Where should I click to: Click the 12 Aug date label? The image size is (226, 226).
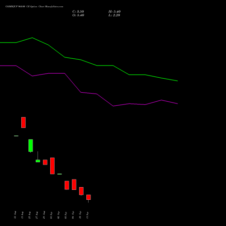15,215
